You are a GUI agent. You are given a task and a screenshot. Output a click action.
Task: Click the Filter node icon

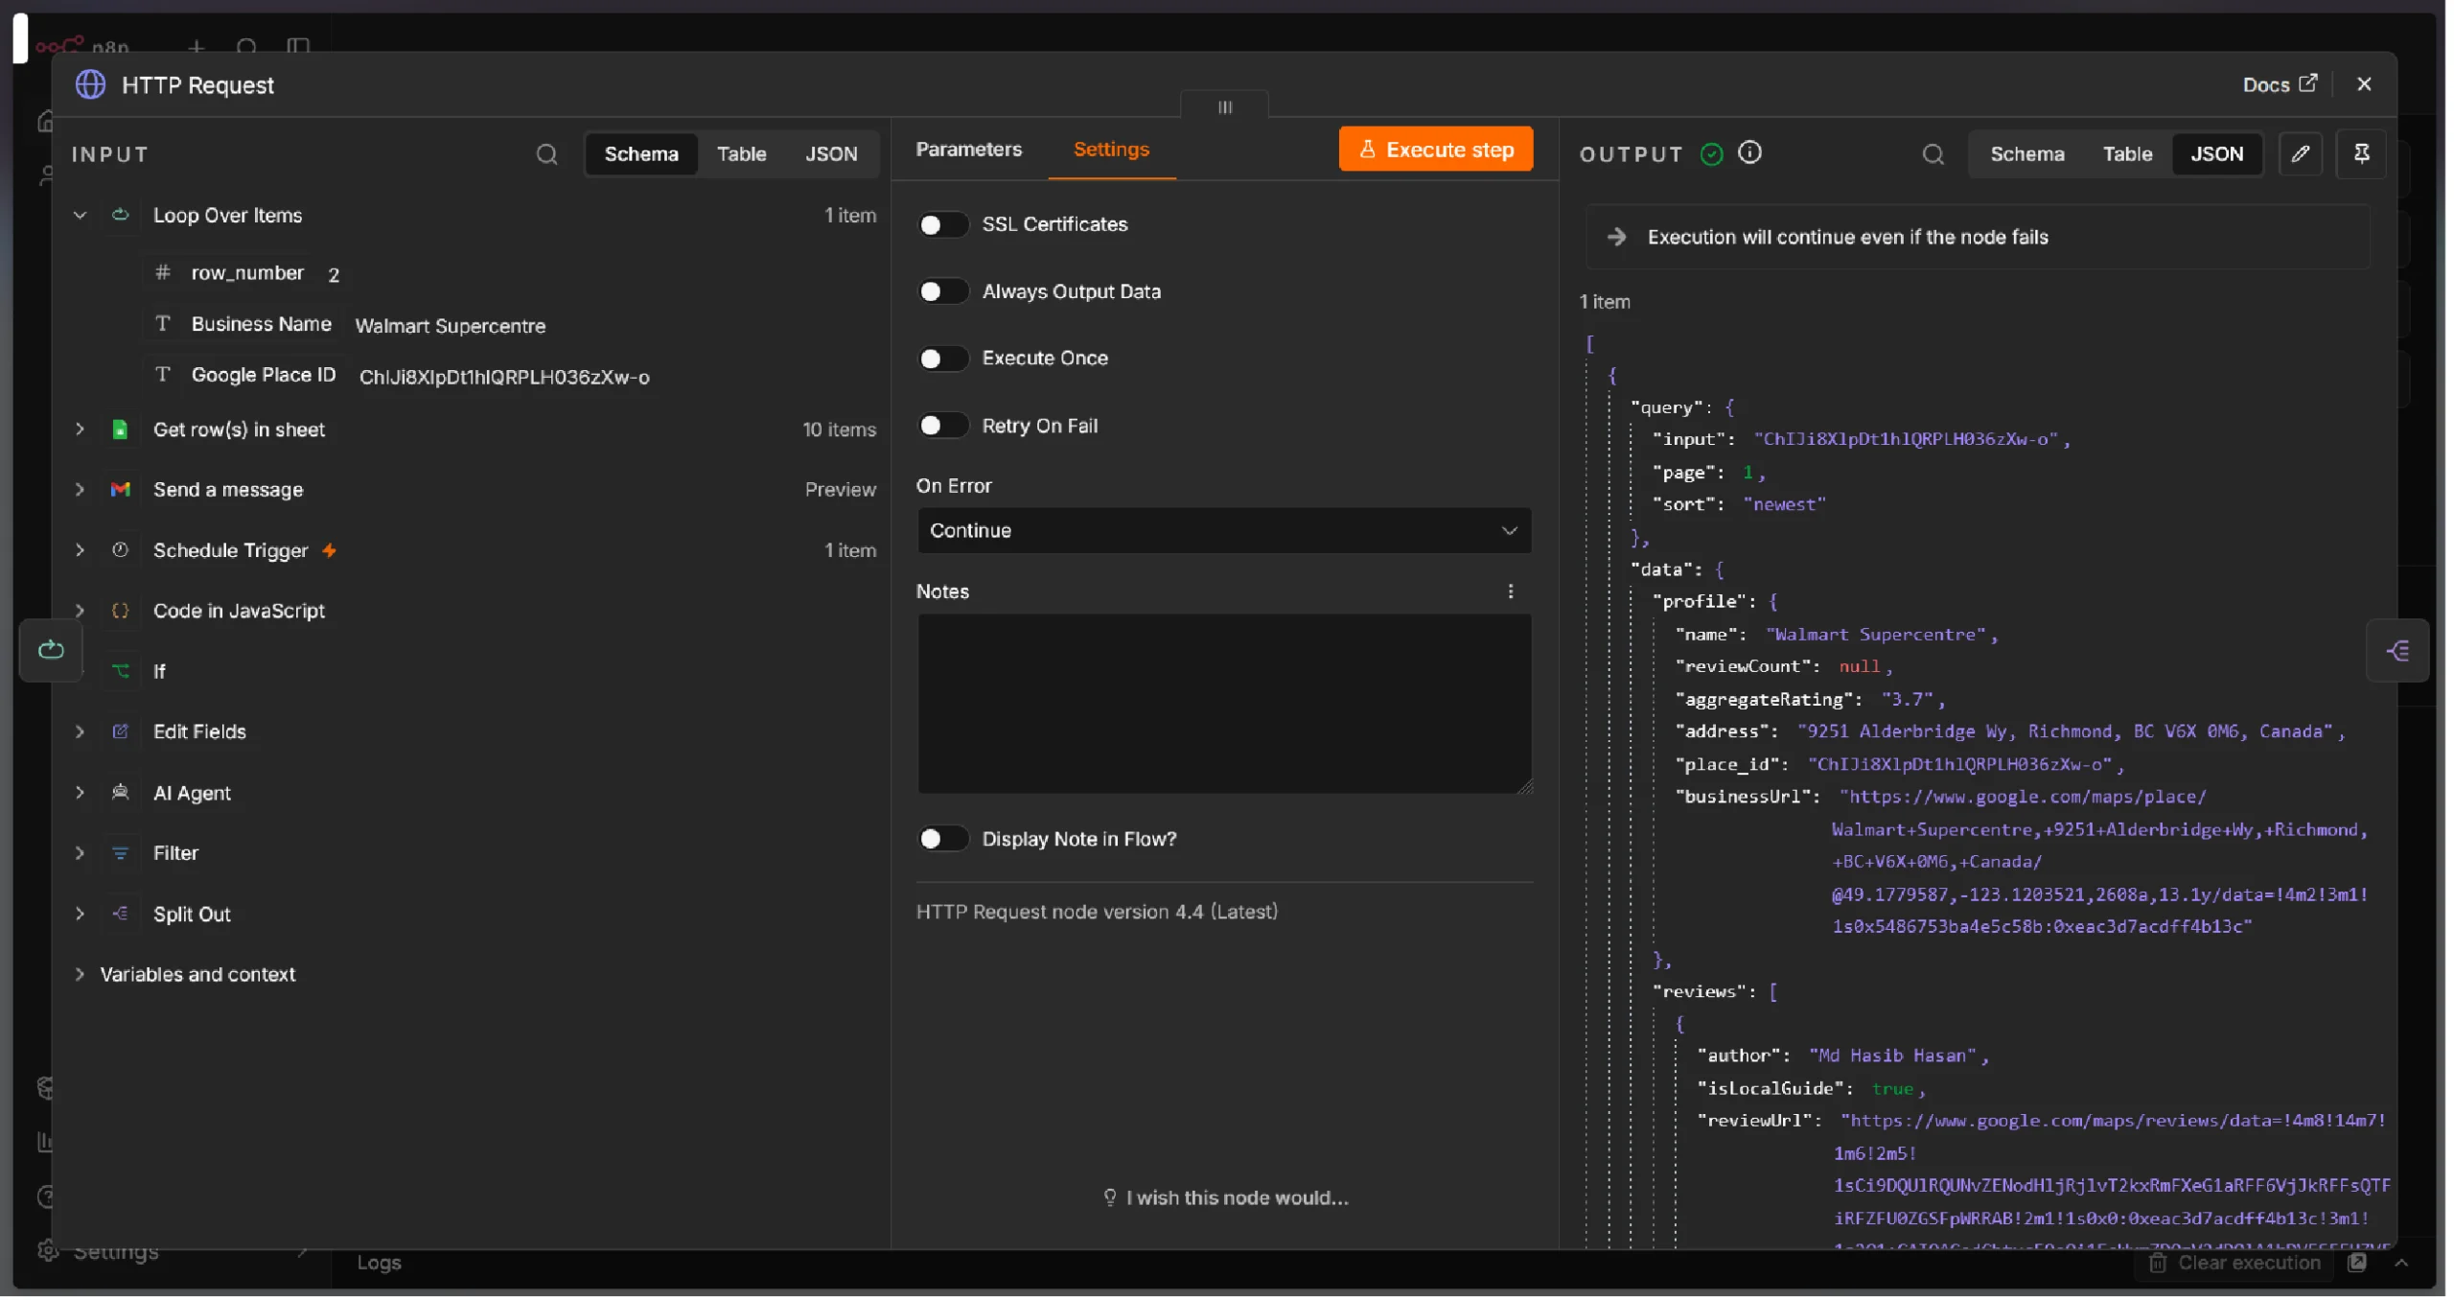coord(120,853)
